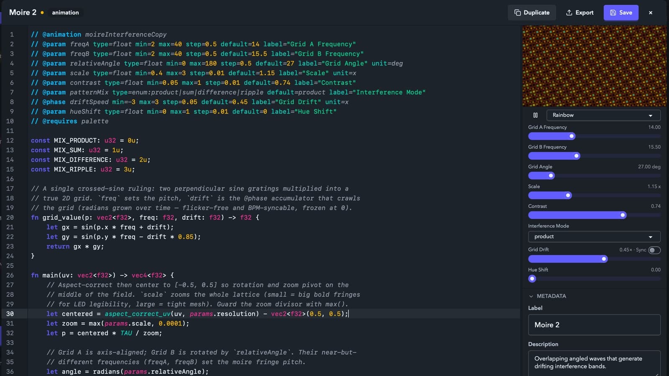Click the Moire 2 title
This screenshot has height=376, width=669.
click(23, 12)
